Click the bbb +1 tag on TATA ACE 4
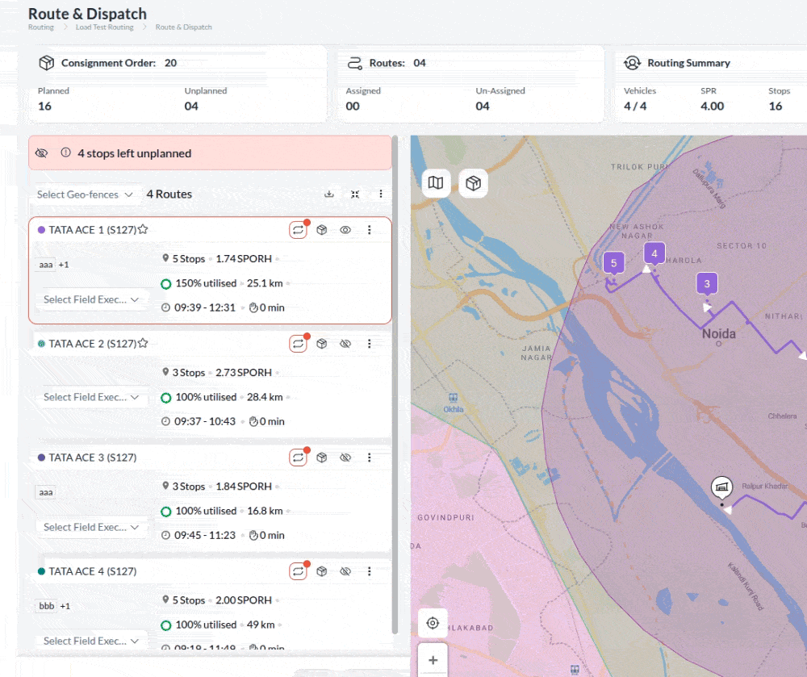807x677 pixels. point(53,606)
